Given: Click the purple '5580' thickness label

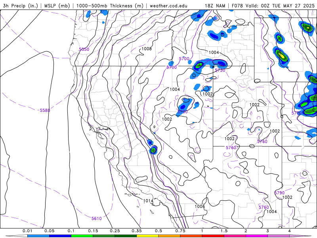Looking at the screenshot, I should (x=45, y=110).
